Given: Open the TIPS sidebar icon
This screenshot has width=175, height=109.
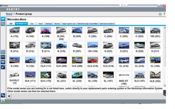Looking at the screenshot, I should (x=3, y=57).
